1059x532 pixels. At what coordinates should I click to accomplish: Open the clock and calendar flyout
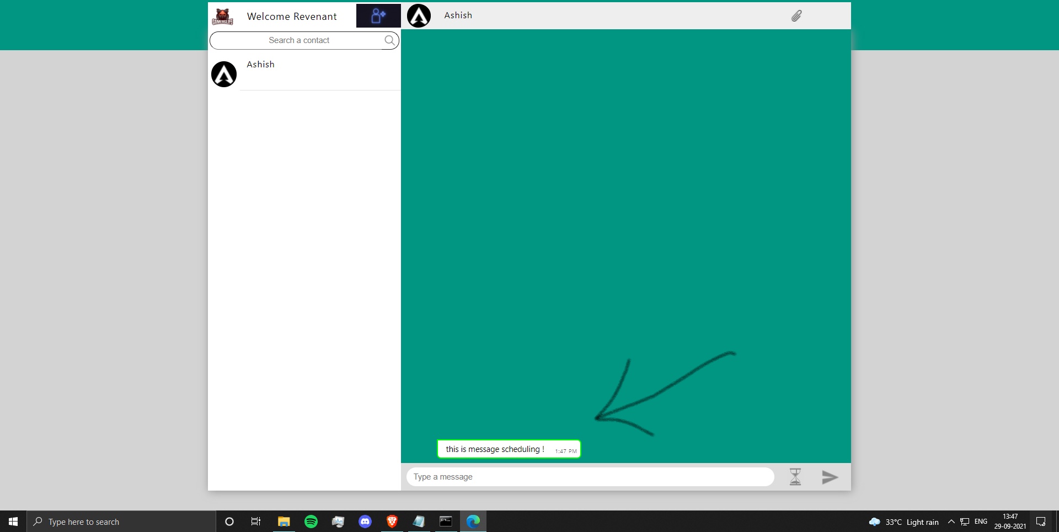coord(1009,521)
